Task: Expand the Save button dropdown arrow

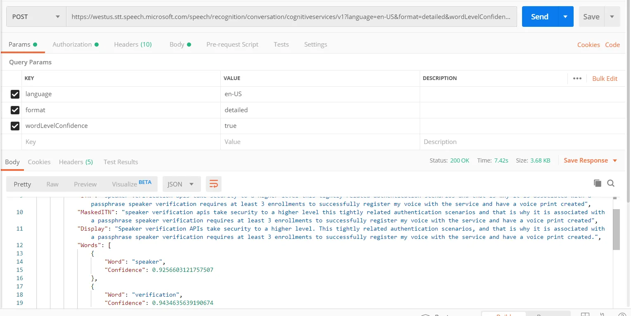Action: click(612, 17)
